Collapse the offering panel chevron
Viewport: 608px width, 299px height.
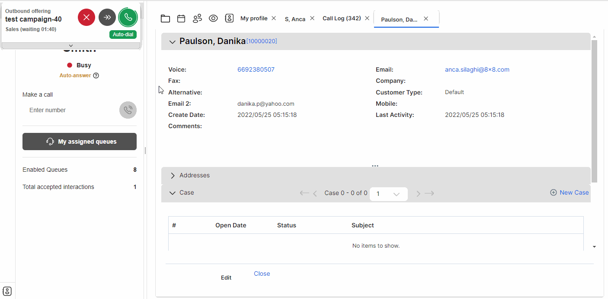(71, 46)
